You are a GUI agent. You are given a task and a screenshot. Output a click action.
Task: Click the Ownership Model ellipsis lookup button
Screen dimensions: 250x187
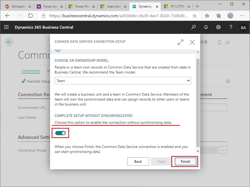click(x=223, y=150)
